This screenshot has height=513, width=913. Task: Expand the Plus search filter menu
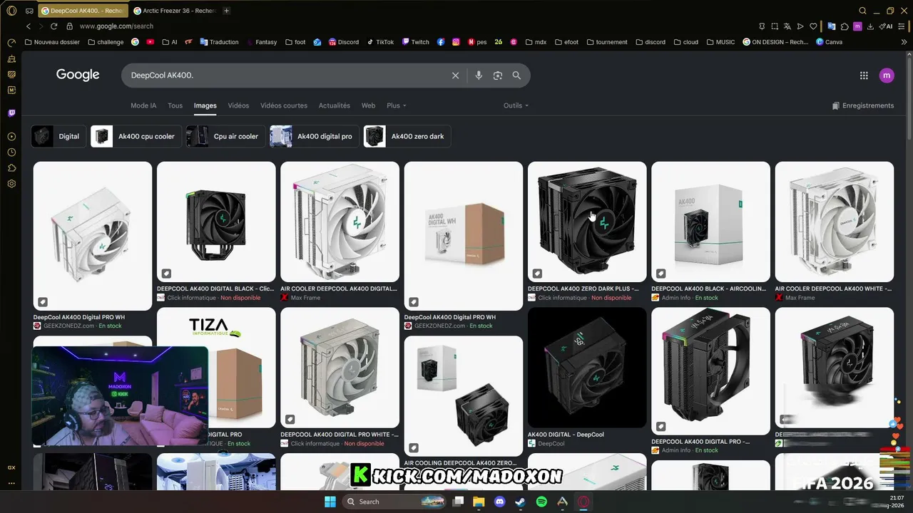396,105
